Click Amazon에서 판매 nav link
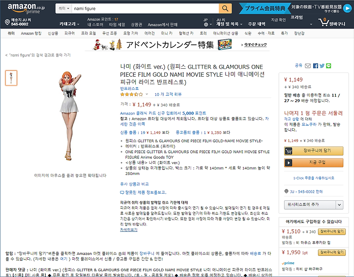Screen dimensions: 354x277 pyautogui.click(x=163, y=25)
